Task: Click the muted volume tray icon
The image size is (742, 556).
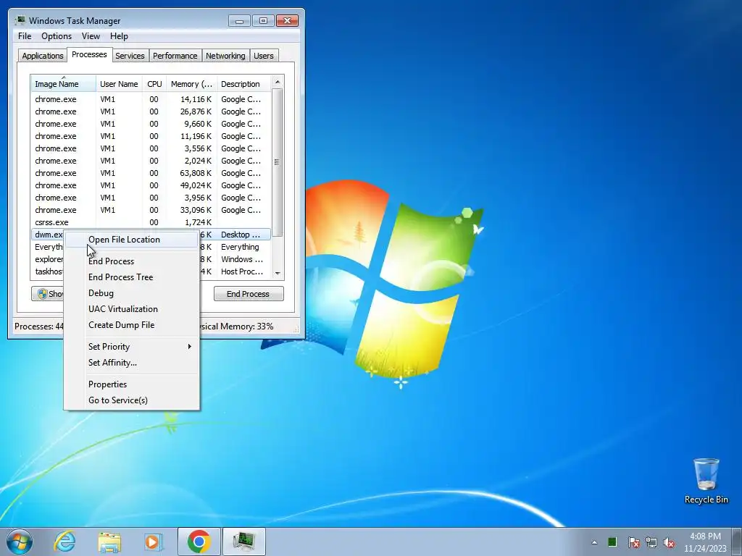Action: tap(669, 542)
